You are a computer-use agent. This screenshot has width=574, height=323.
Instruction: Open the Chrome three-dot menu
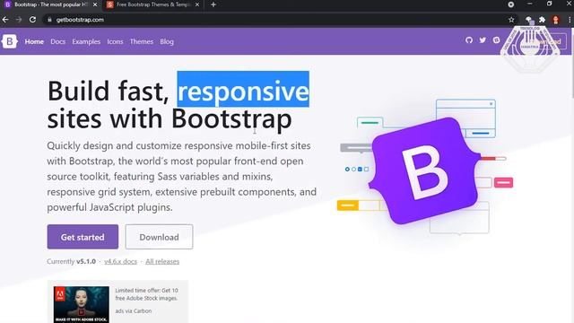[x=570, y=20]
